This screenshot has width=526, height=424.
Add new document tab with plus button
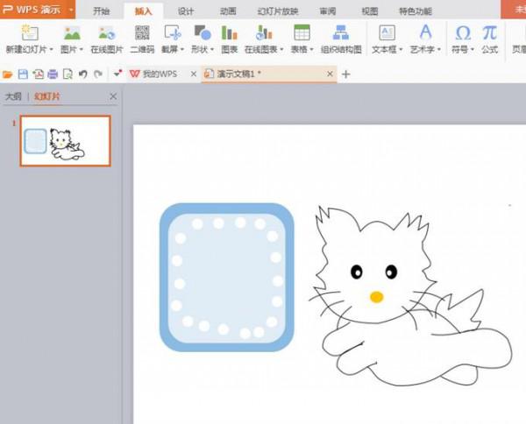[345, 74]
